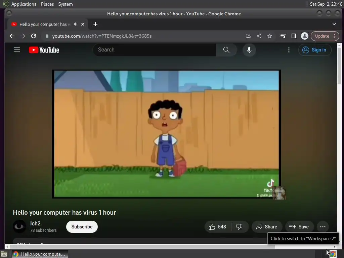Search with your voice microphone
344x258 pixels.
[249, 50]
